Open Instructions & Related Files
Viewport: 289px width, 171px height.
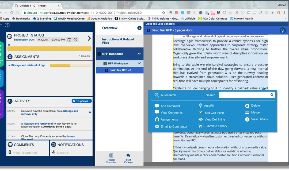[118, 41]
